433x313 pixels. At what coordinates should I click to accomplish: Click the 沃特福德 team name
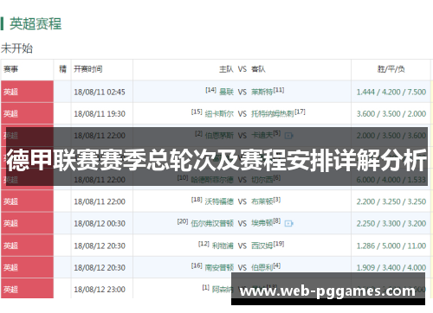[219, 201]
